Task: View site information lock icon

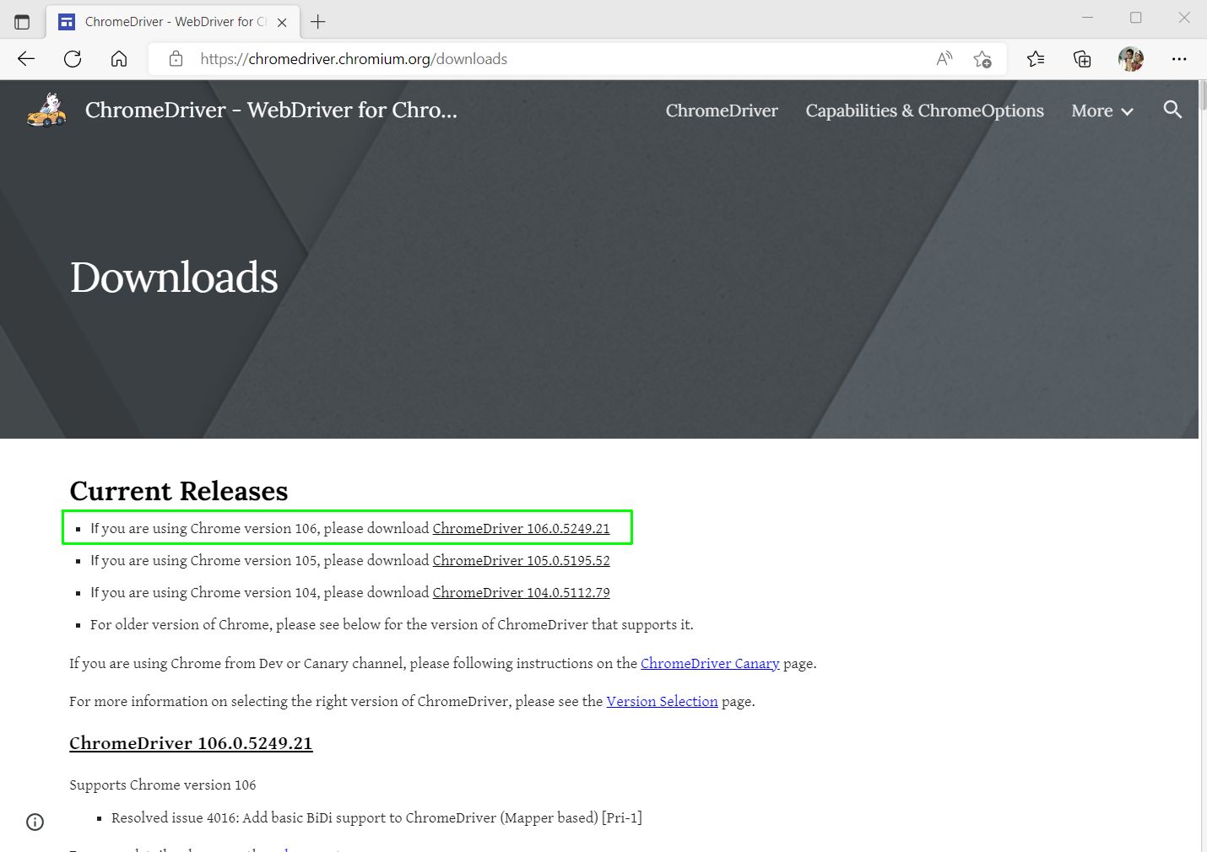Action: [176, 59]
